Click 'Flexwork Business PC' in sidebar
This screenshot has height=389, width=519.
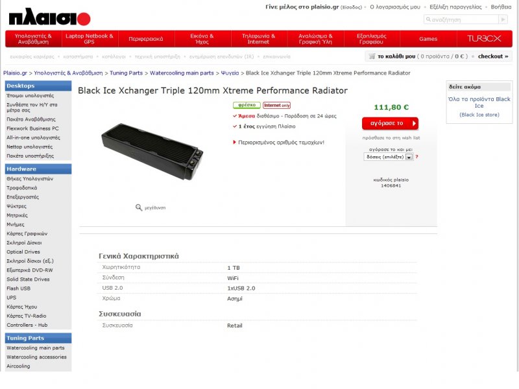coord(32,128)
